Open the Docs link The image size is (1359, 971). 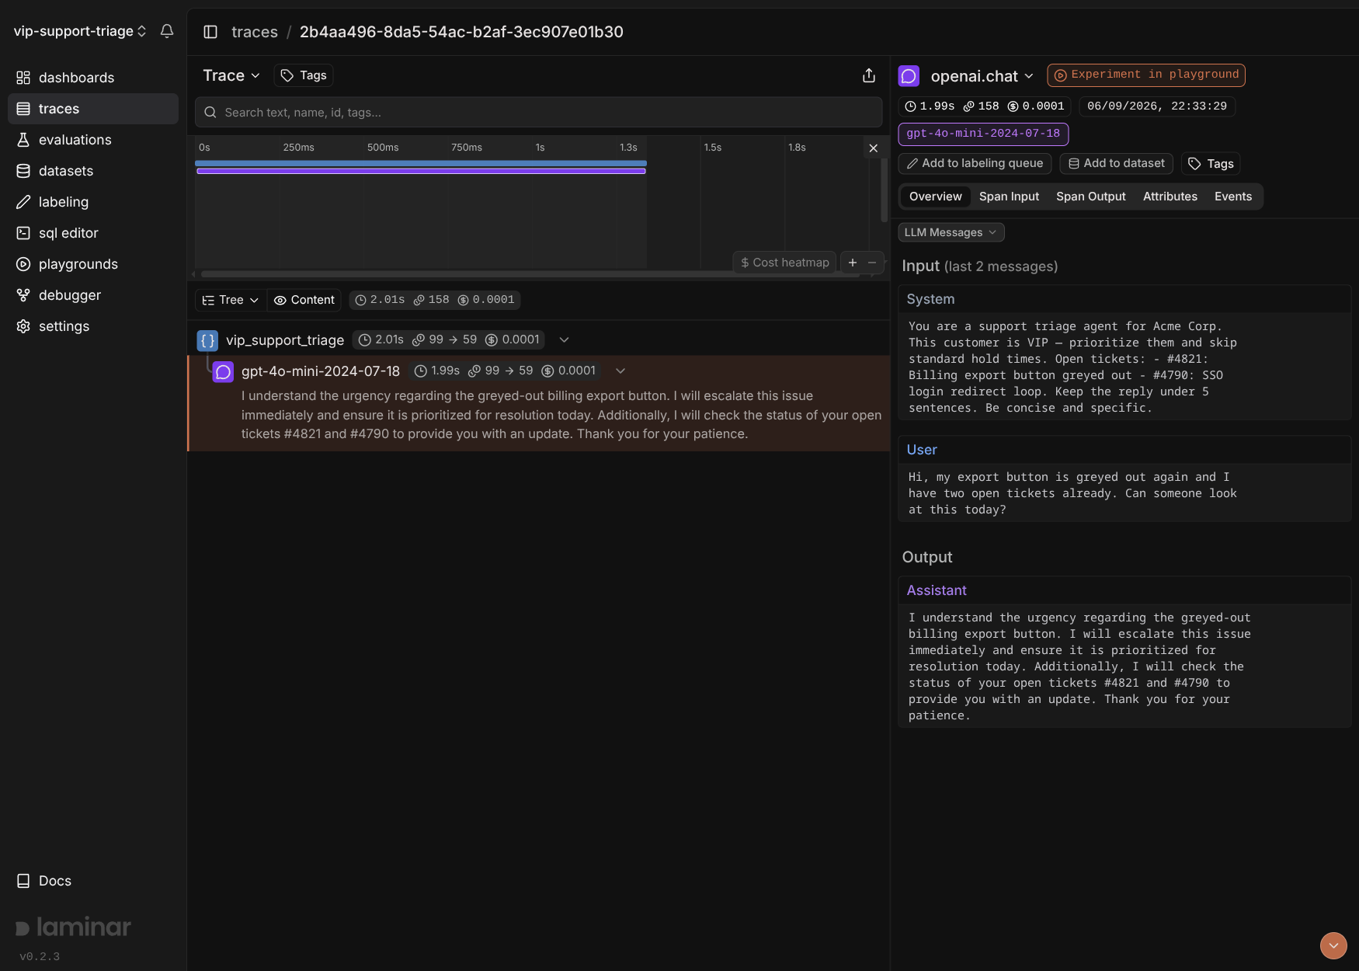pos(44,881)
